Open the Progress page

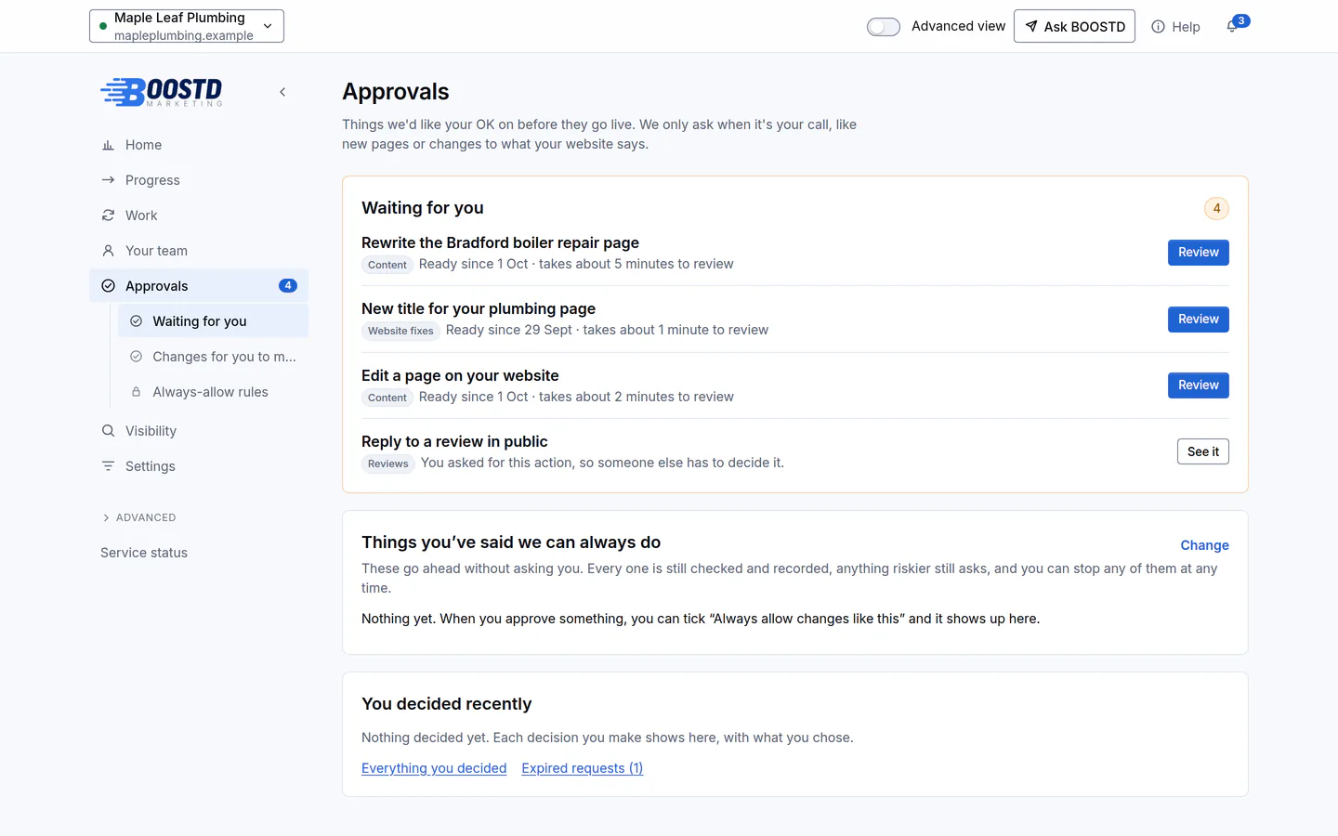click(x=199, y=180)
